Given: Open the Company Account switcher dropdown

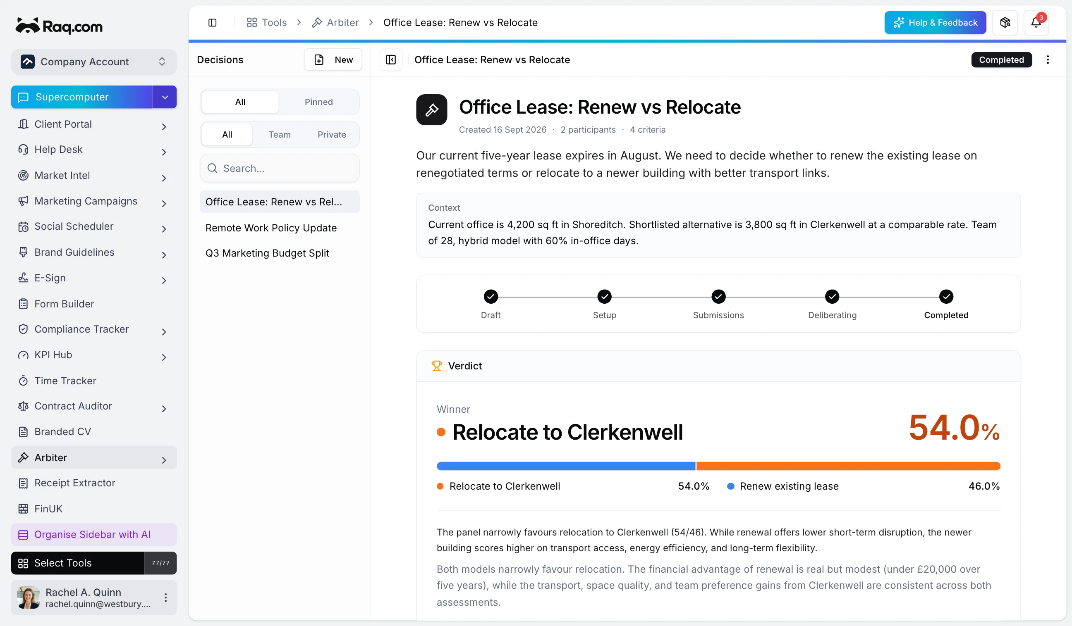Looking at the screenshot, I should (94, 62).
